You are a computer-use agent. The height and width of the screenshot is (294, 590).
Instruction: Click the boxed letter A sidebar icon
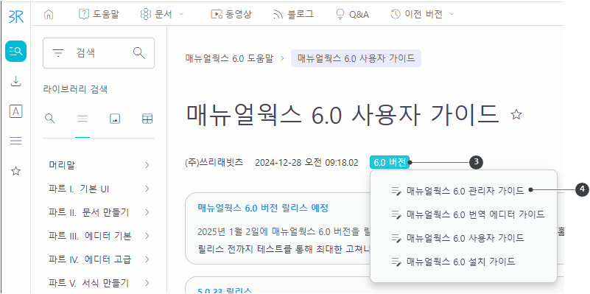pos(15,111)
